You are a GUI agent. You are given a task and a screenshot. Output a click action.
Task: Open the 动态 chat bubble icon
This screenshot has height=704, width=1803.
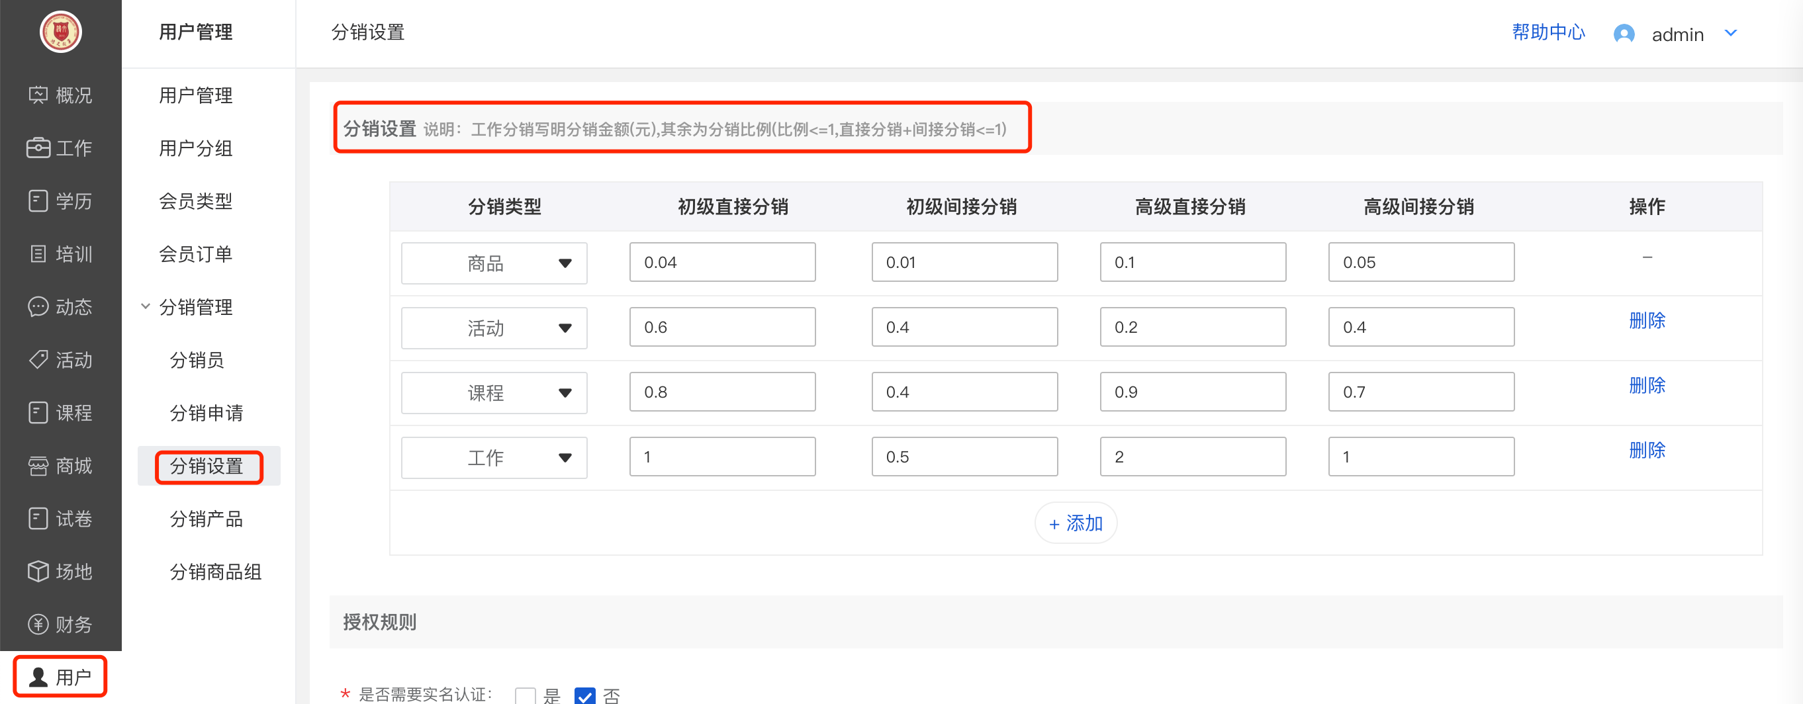pyautogui.click(x=38, y=306)
